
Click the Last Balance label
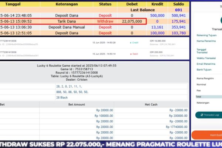[142, 10]
